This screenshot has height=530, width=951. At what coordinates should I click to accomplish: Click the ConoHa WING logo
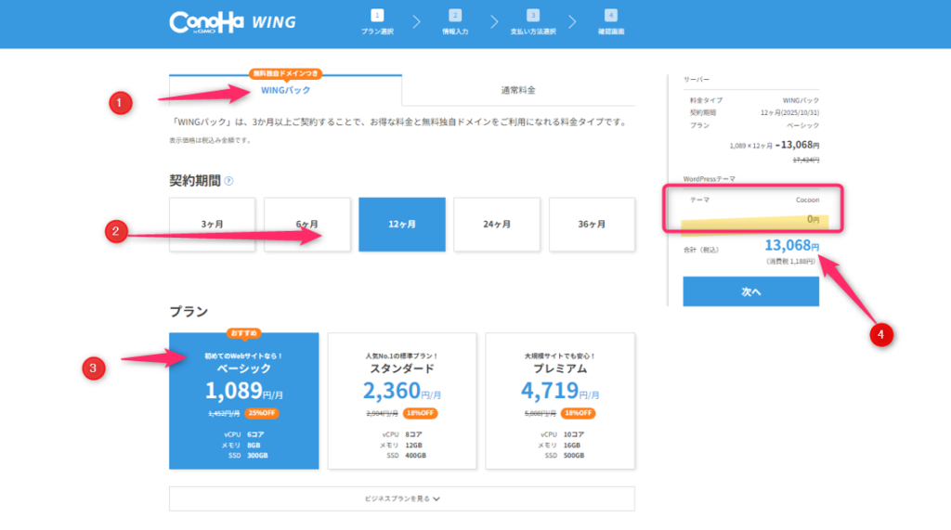[x=232, y=22]
